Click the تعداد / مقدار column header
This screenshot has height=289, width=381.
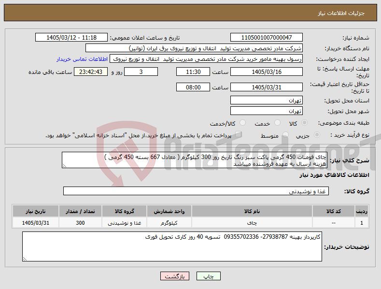80,211
